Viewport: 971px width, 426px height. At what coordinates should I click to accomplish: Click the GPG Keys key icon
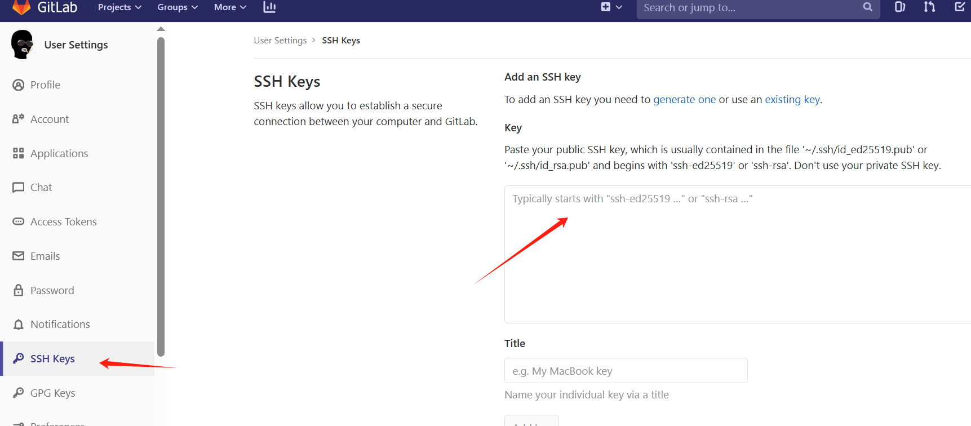click(x=19, y=393)
